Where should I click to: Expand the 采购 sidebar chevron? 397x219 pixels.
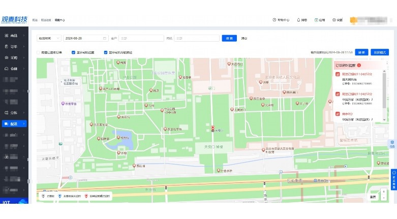[24, 58]
